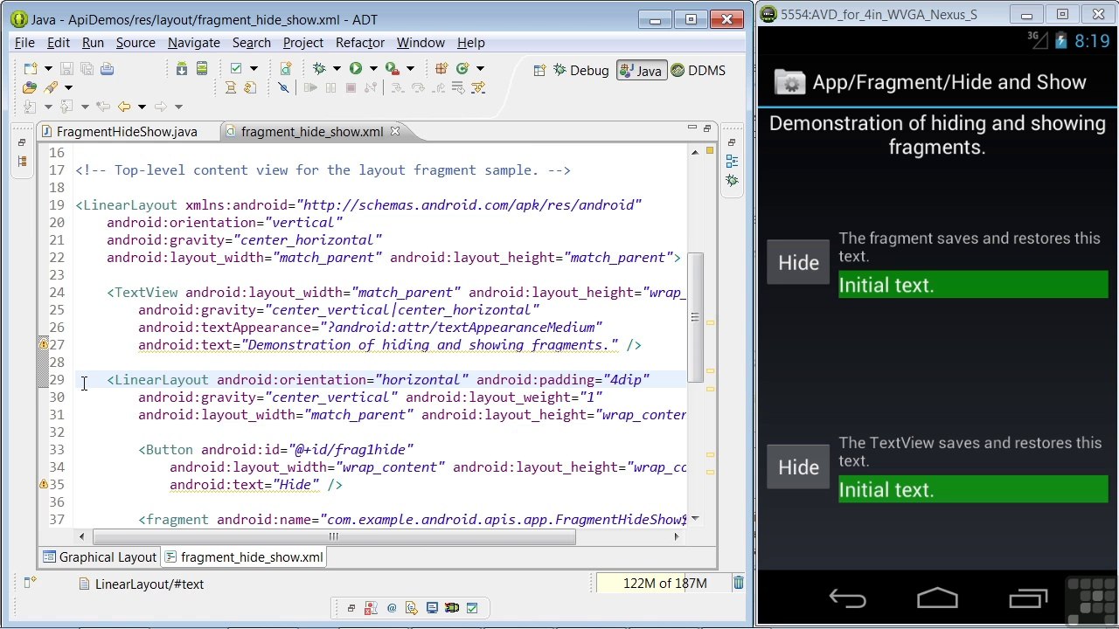Close the fragment_hide_show.xml editor tab

tap(395, 132)
